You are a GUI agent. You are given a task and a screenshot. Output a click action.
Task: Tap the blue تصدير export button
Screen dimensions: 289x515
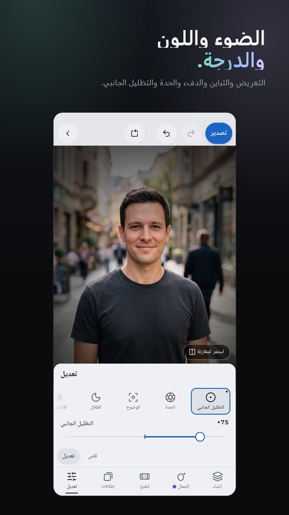click(x=218, y=134)
